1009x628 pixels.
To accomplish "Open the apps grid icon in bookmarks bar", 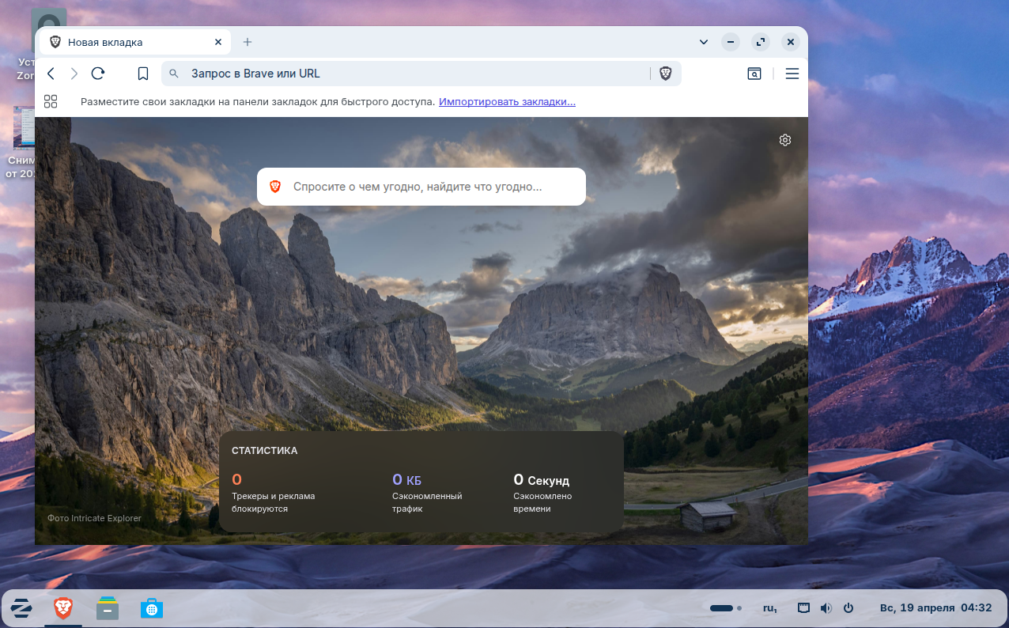I will pos(51,101).
